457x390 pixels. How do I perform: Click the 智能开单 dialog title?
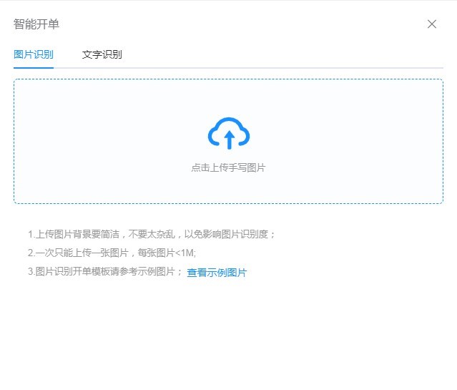click(x=36, y=24)
